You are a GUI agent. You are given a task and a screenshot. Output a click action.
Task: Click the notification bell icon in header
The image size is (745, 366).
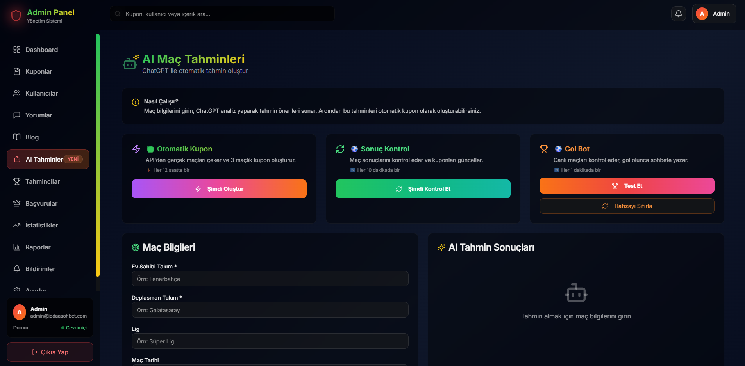(x=679, y=14)
